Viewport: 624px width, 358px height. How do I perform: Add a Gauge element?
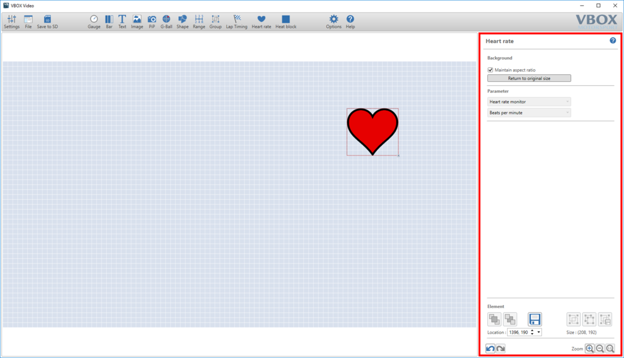94,22
